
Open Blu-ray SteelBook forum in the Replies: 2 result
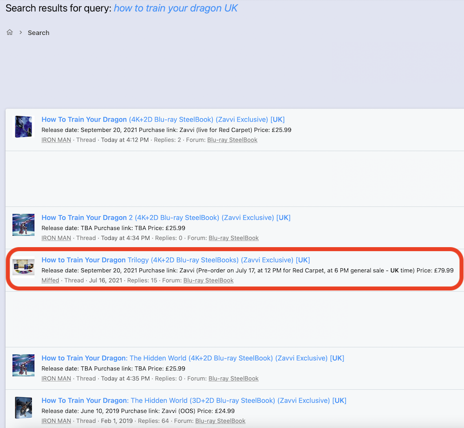(x=232, y=140)
